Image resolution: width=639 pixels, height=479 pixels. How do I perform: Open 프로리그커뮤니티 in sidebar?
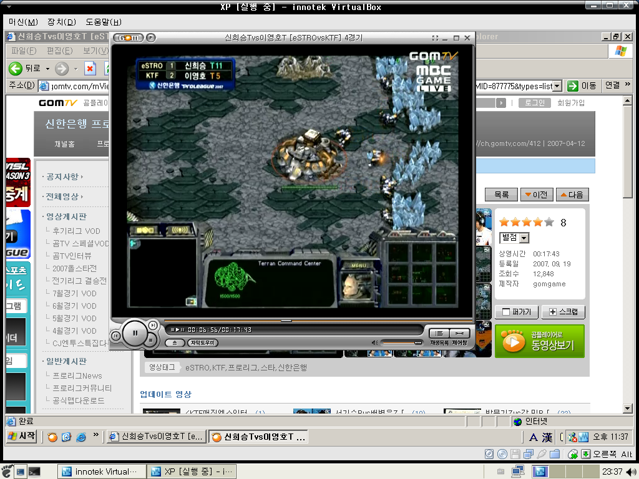(82, 388)
